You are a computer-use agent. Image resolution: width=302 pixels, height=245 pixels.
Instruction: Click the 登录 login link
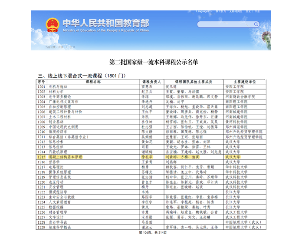point(248,10)
